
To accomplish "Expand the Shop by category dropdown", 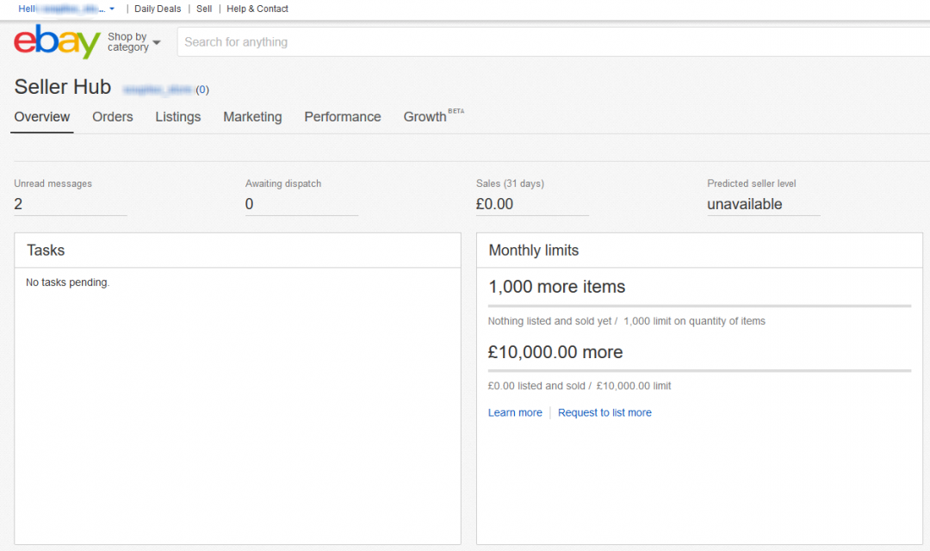I will [x=133, y=42].
